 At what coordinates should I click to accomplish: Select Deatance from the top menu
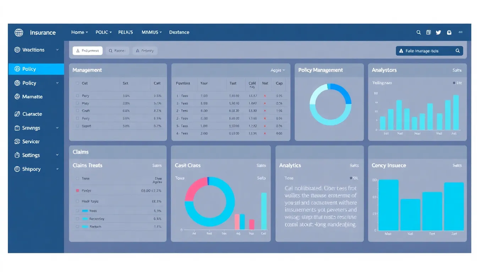179,32
